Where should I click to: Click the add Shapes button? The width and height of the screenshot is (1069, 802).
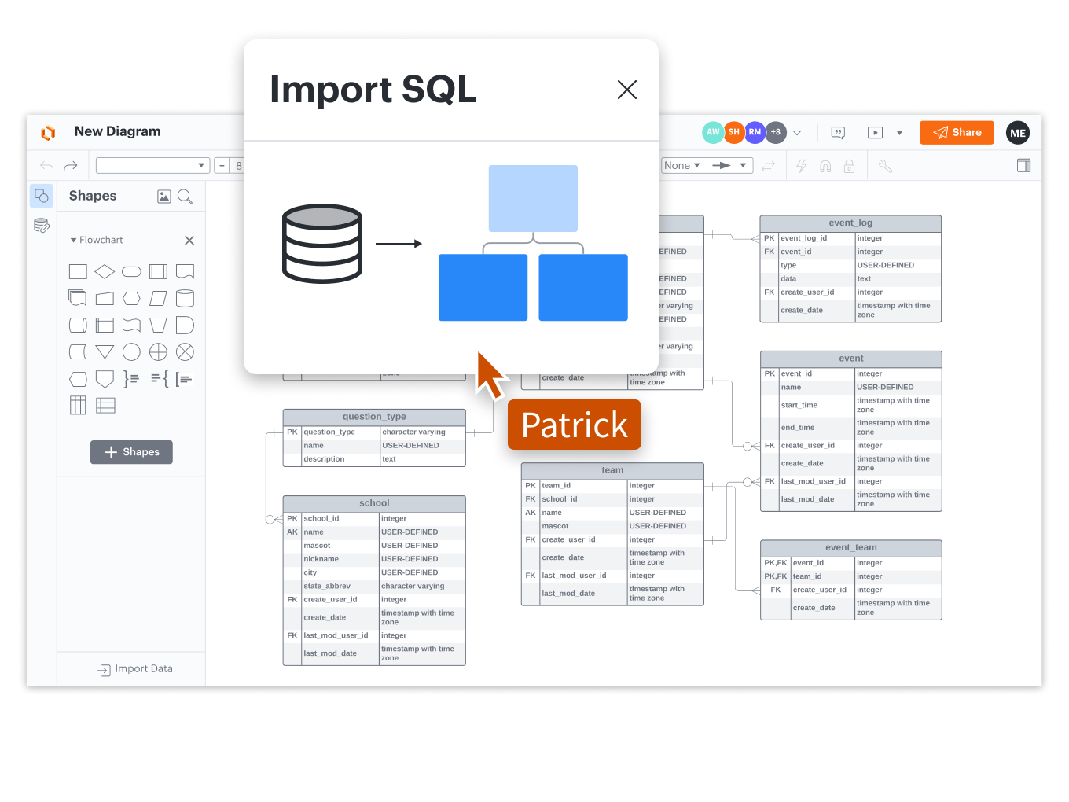click(x=131, y=452)
